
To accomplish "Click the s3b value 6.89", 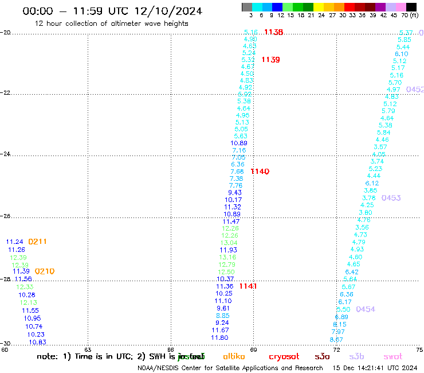I will (341, 317).
